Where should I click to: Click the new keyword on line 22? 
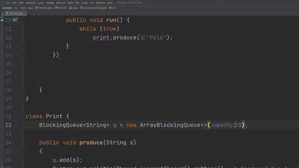(131, 125)
